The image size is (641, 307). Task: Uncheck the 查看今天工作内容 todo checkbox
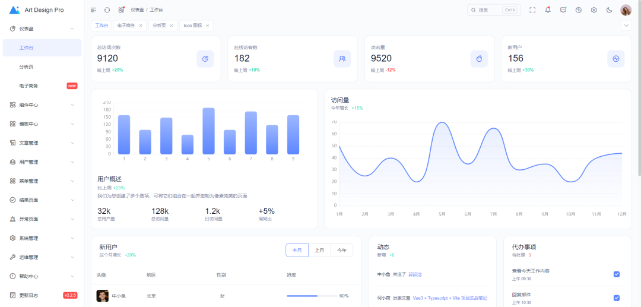(x=616, y=274)
